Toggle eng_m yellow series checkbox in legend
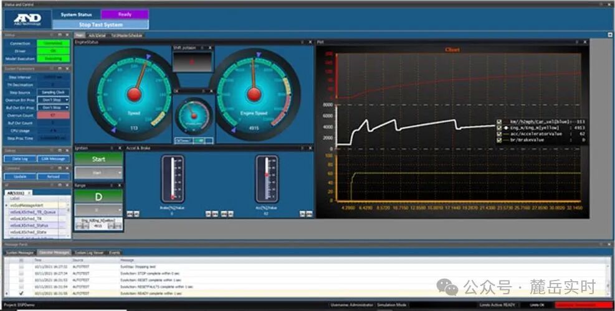The image size is (615, 311). pos(499,128)
